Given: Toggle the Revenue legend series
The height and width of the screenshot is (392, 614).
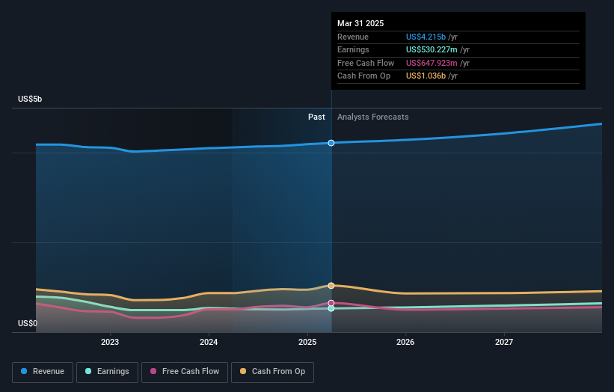Looking at the screenshot, I should 43,372.
